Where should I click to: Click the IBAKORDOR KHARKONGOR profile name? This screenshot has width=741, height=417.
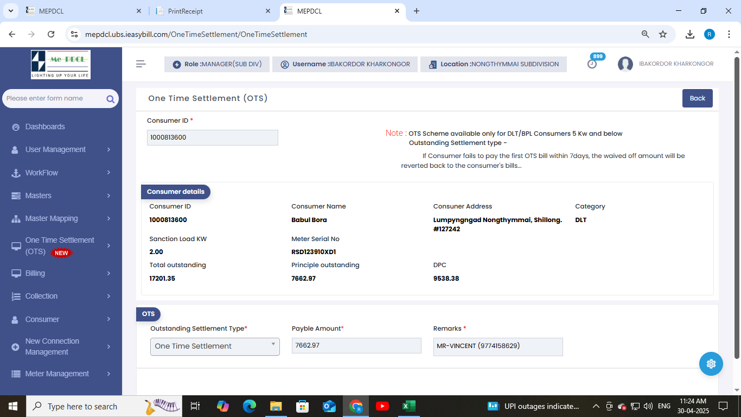pos(676,64)
